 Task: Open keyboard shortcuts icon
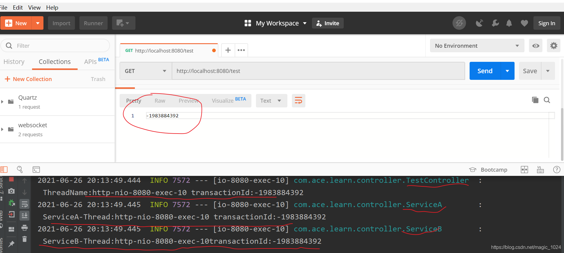pos(540,170)
